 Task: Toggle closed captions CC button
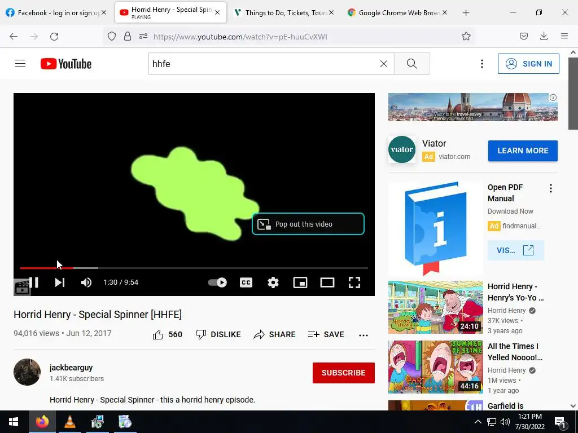[x=246, y=282]
